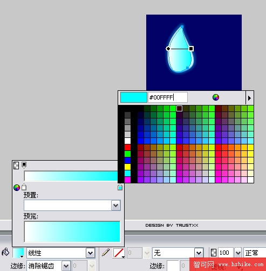Click the pencil stroke icon
Viewport: 266px width, 271px height.
pos(106,252)
